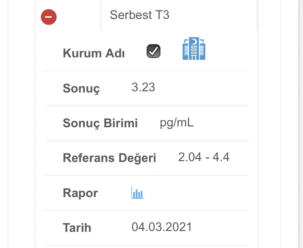303x248 pixels.
Task: Click the empty cell beside the red minus
Action: (x=79, y=15)
